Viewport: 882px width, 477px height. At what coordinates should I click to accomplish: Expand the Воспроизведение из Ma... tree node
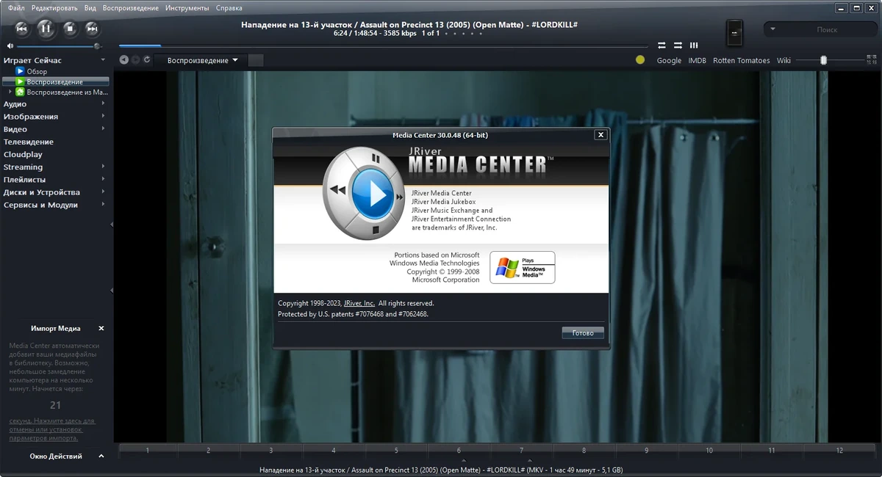pos(10,92)
